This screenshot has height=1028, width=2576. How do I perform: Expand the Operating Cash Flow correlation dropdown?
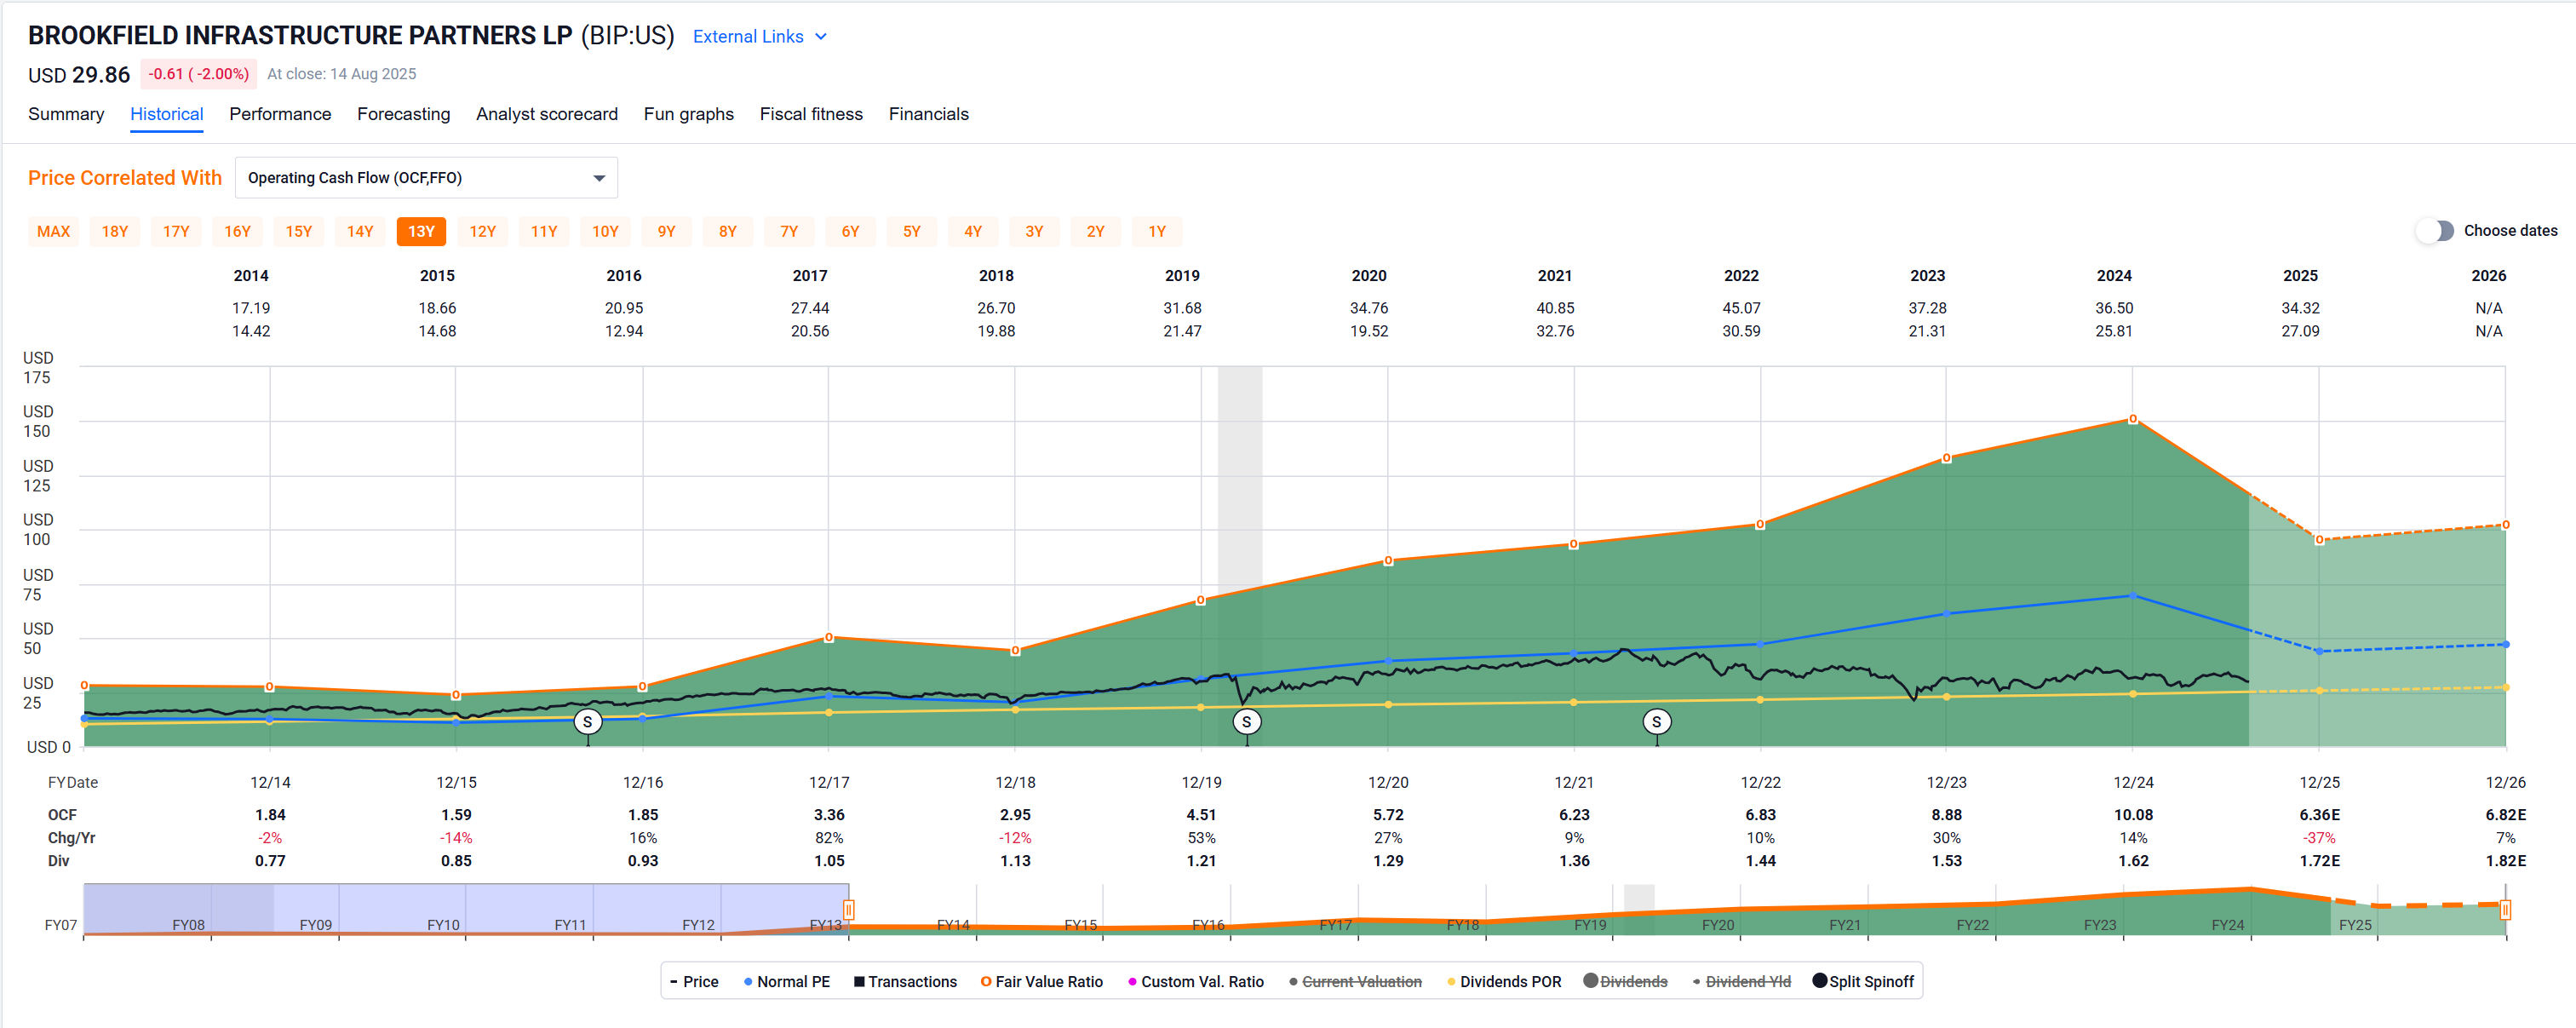pyautogui.click(x=426, y=177)
